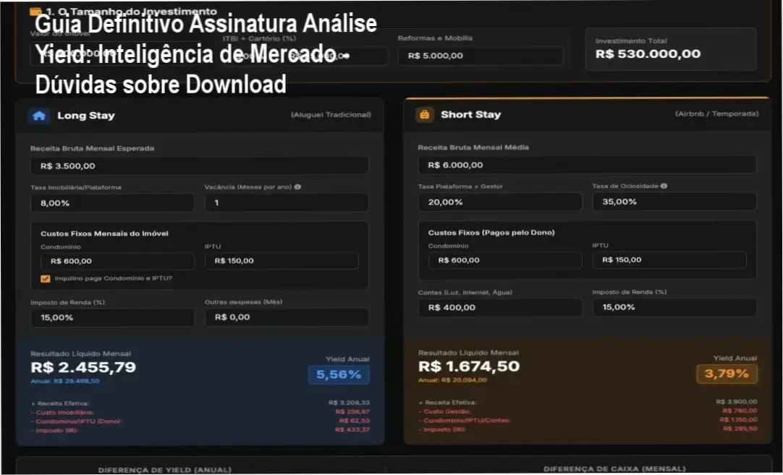Edit Short Stay Condomínio field R$ 600,00
Viewport: 783px width, 475px height.
[x=505, y=260]
